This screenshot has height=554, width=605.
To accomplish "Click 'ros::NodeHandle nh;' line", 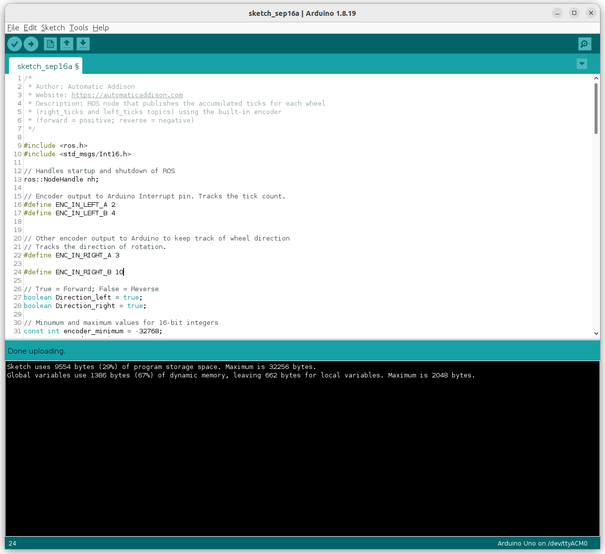I will [62, 180].
